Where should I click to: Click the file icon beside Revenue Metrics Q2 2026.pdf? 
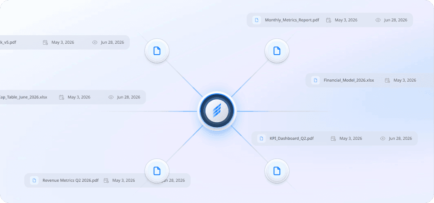(x=34, y=180)
